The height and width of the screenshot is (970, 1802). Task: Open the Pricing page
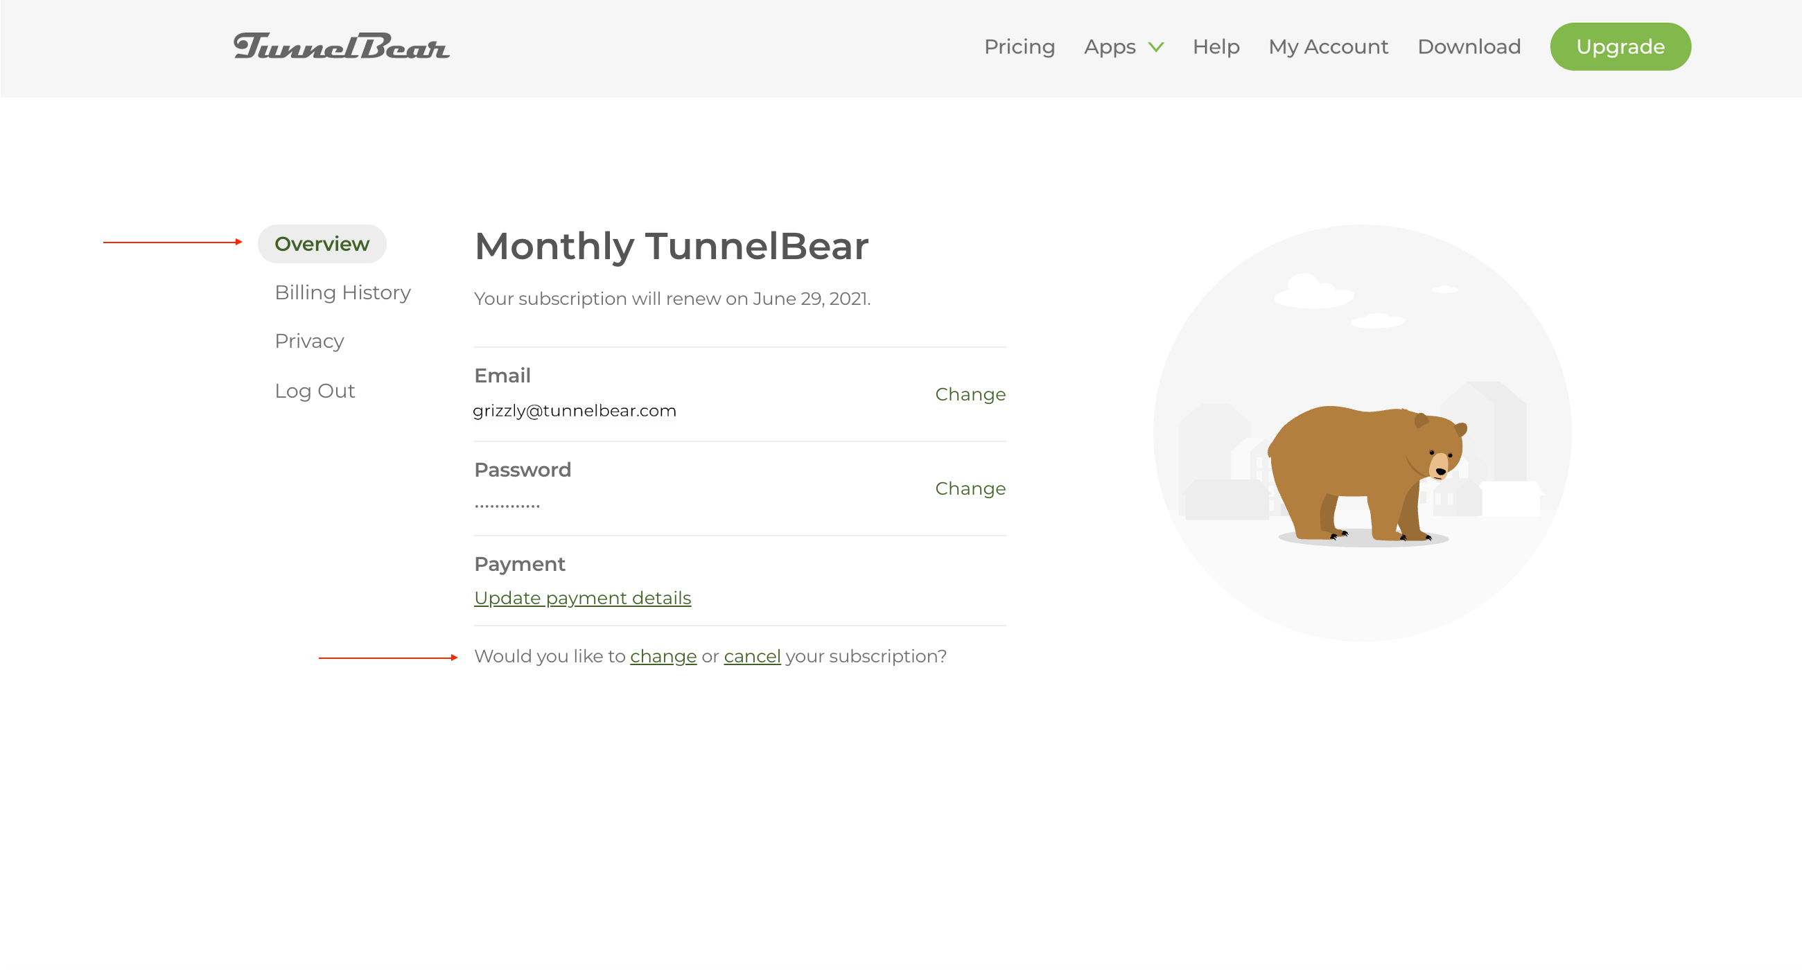click(1020, 47)
